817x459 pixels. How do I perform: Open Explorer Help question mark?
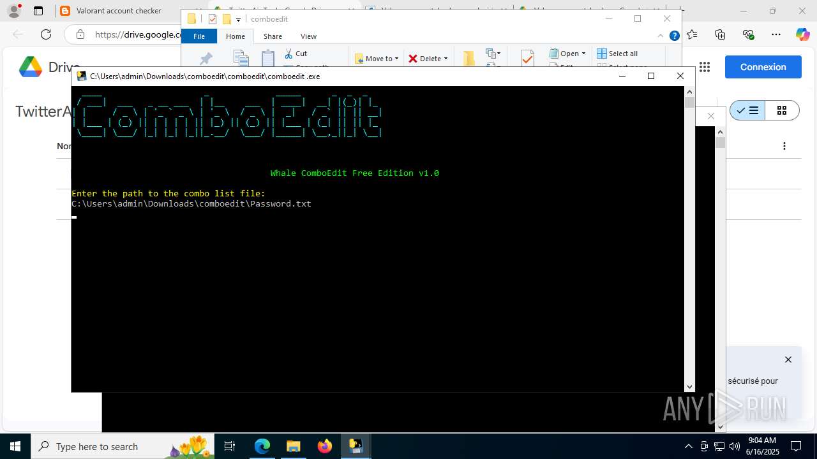coord(674,36)
